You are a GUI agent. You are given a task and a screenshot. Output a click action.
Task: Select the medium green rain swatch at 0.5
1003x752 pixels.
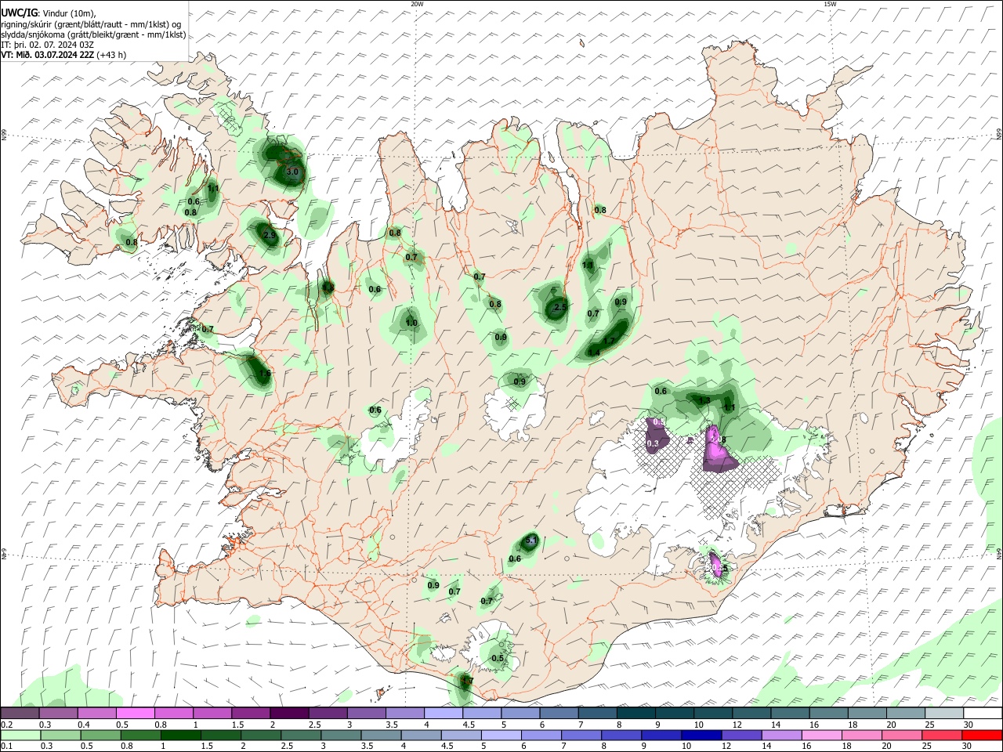100,735
